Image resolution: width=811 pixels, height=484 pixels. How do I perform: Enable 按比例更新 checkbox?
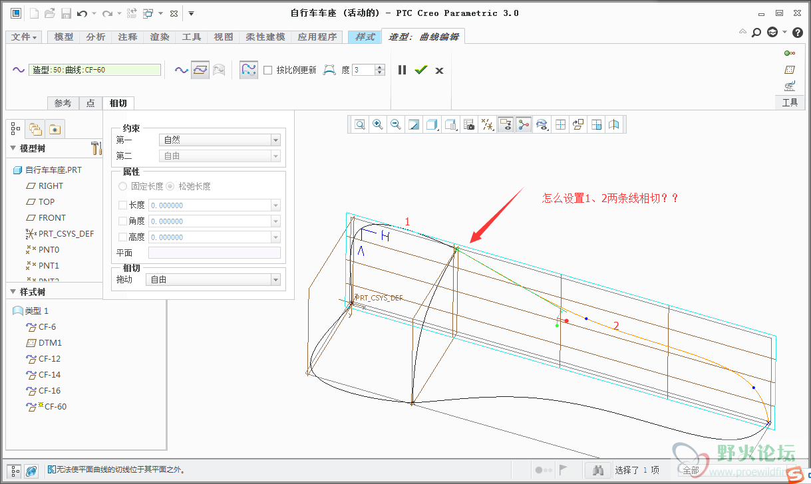[268, 70]
